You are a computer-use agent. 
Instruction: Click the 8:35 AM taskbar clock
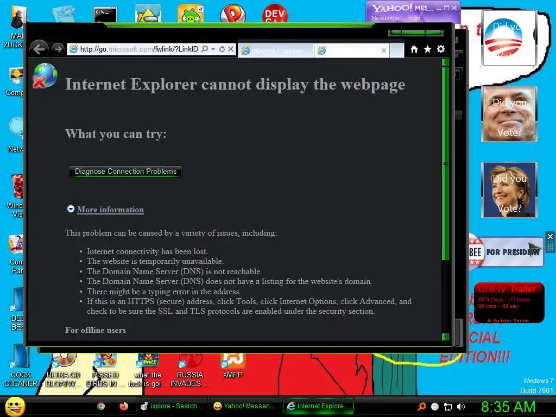[508, 407]
